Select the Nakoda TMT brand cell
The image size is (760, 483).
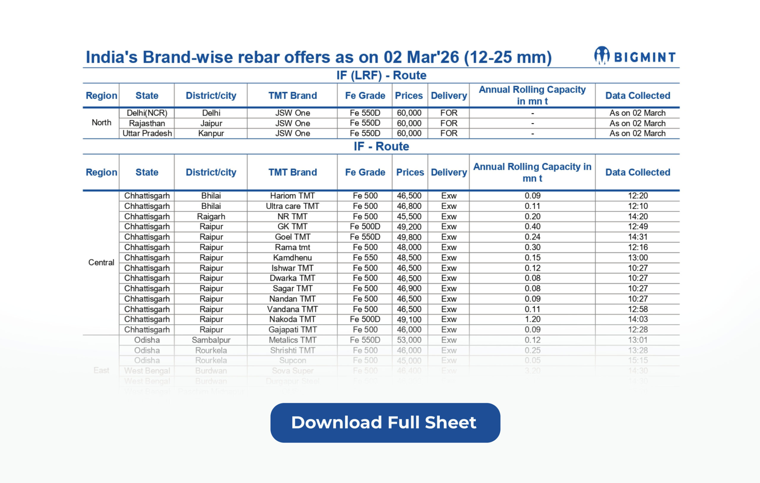pyautogui.click(x=292, y=319)
